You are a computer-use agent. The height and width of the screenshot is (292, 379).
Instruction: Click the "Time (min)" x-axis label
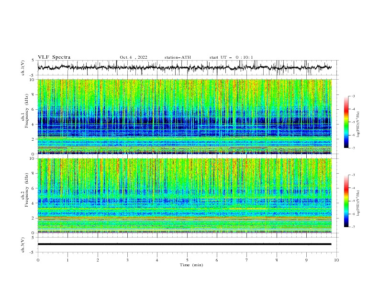click(x=191, y=265)
